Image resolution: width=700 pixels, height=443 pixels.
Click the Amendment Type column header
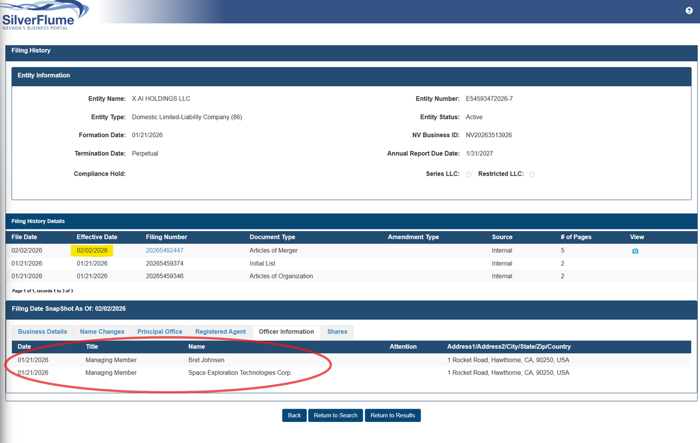[413, 237]
